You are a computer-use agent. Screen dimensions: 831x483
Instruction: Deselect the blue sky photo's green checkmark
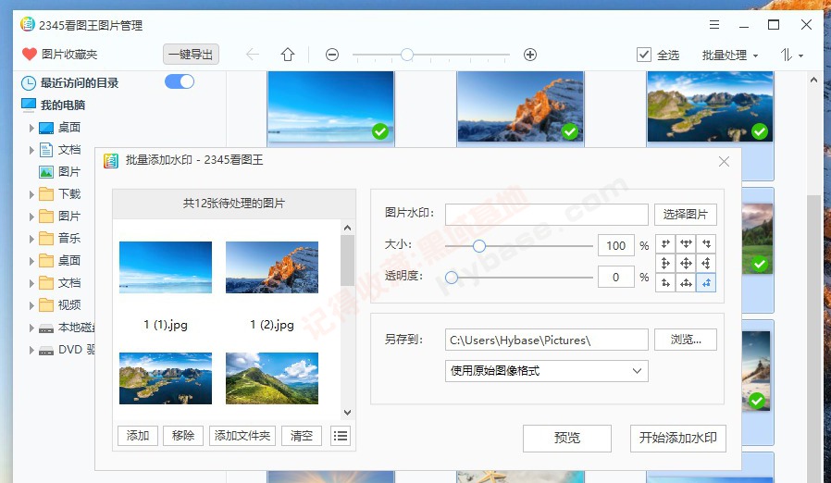point(380,131)
